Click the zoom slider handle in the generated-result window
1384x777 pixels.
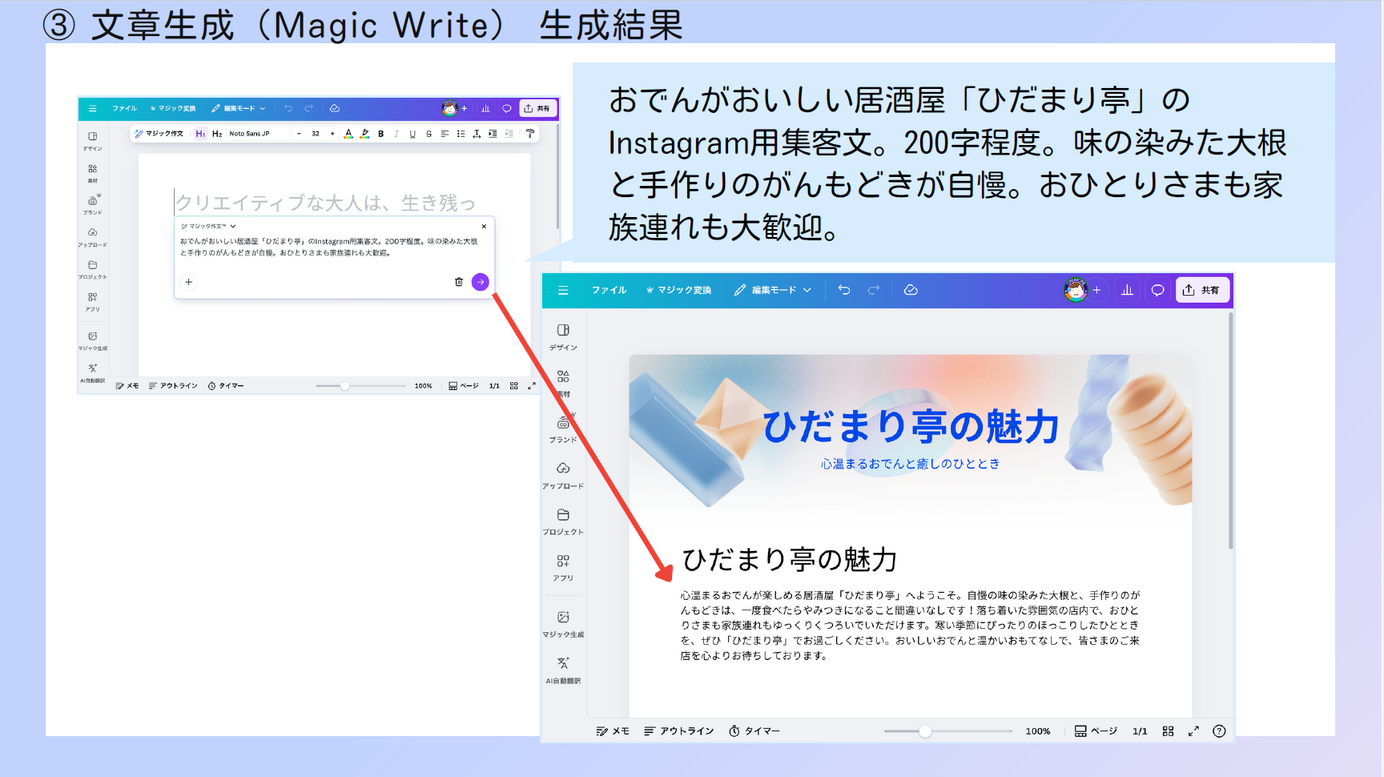[x=925, y=731]
